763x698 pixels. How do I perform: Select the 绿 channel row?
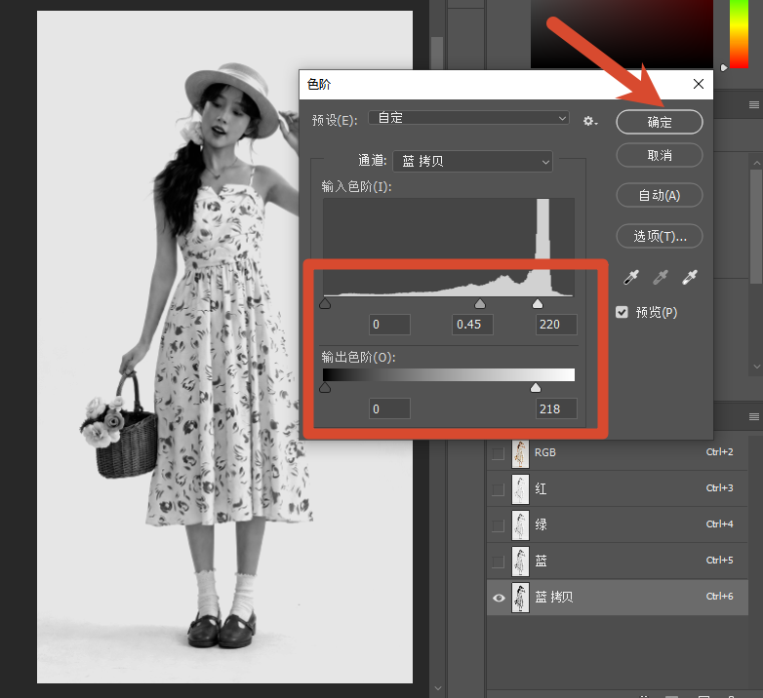(x=618, y=524)
